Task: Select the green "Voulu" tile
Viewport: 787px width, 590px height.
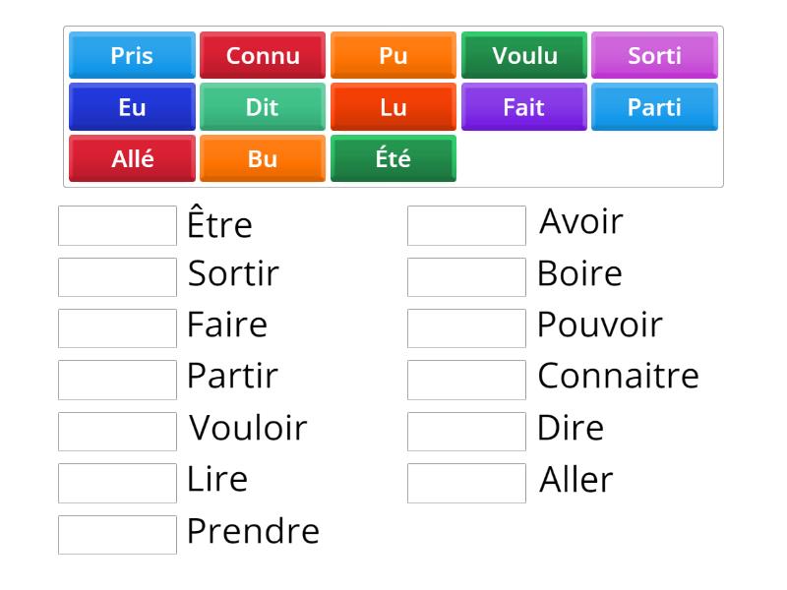Action: click(x=523, y=56)
